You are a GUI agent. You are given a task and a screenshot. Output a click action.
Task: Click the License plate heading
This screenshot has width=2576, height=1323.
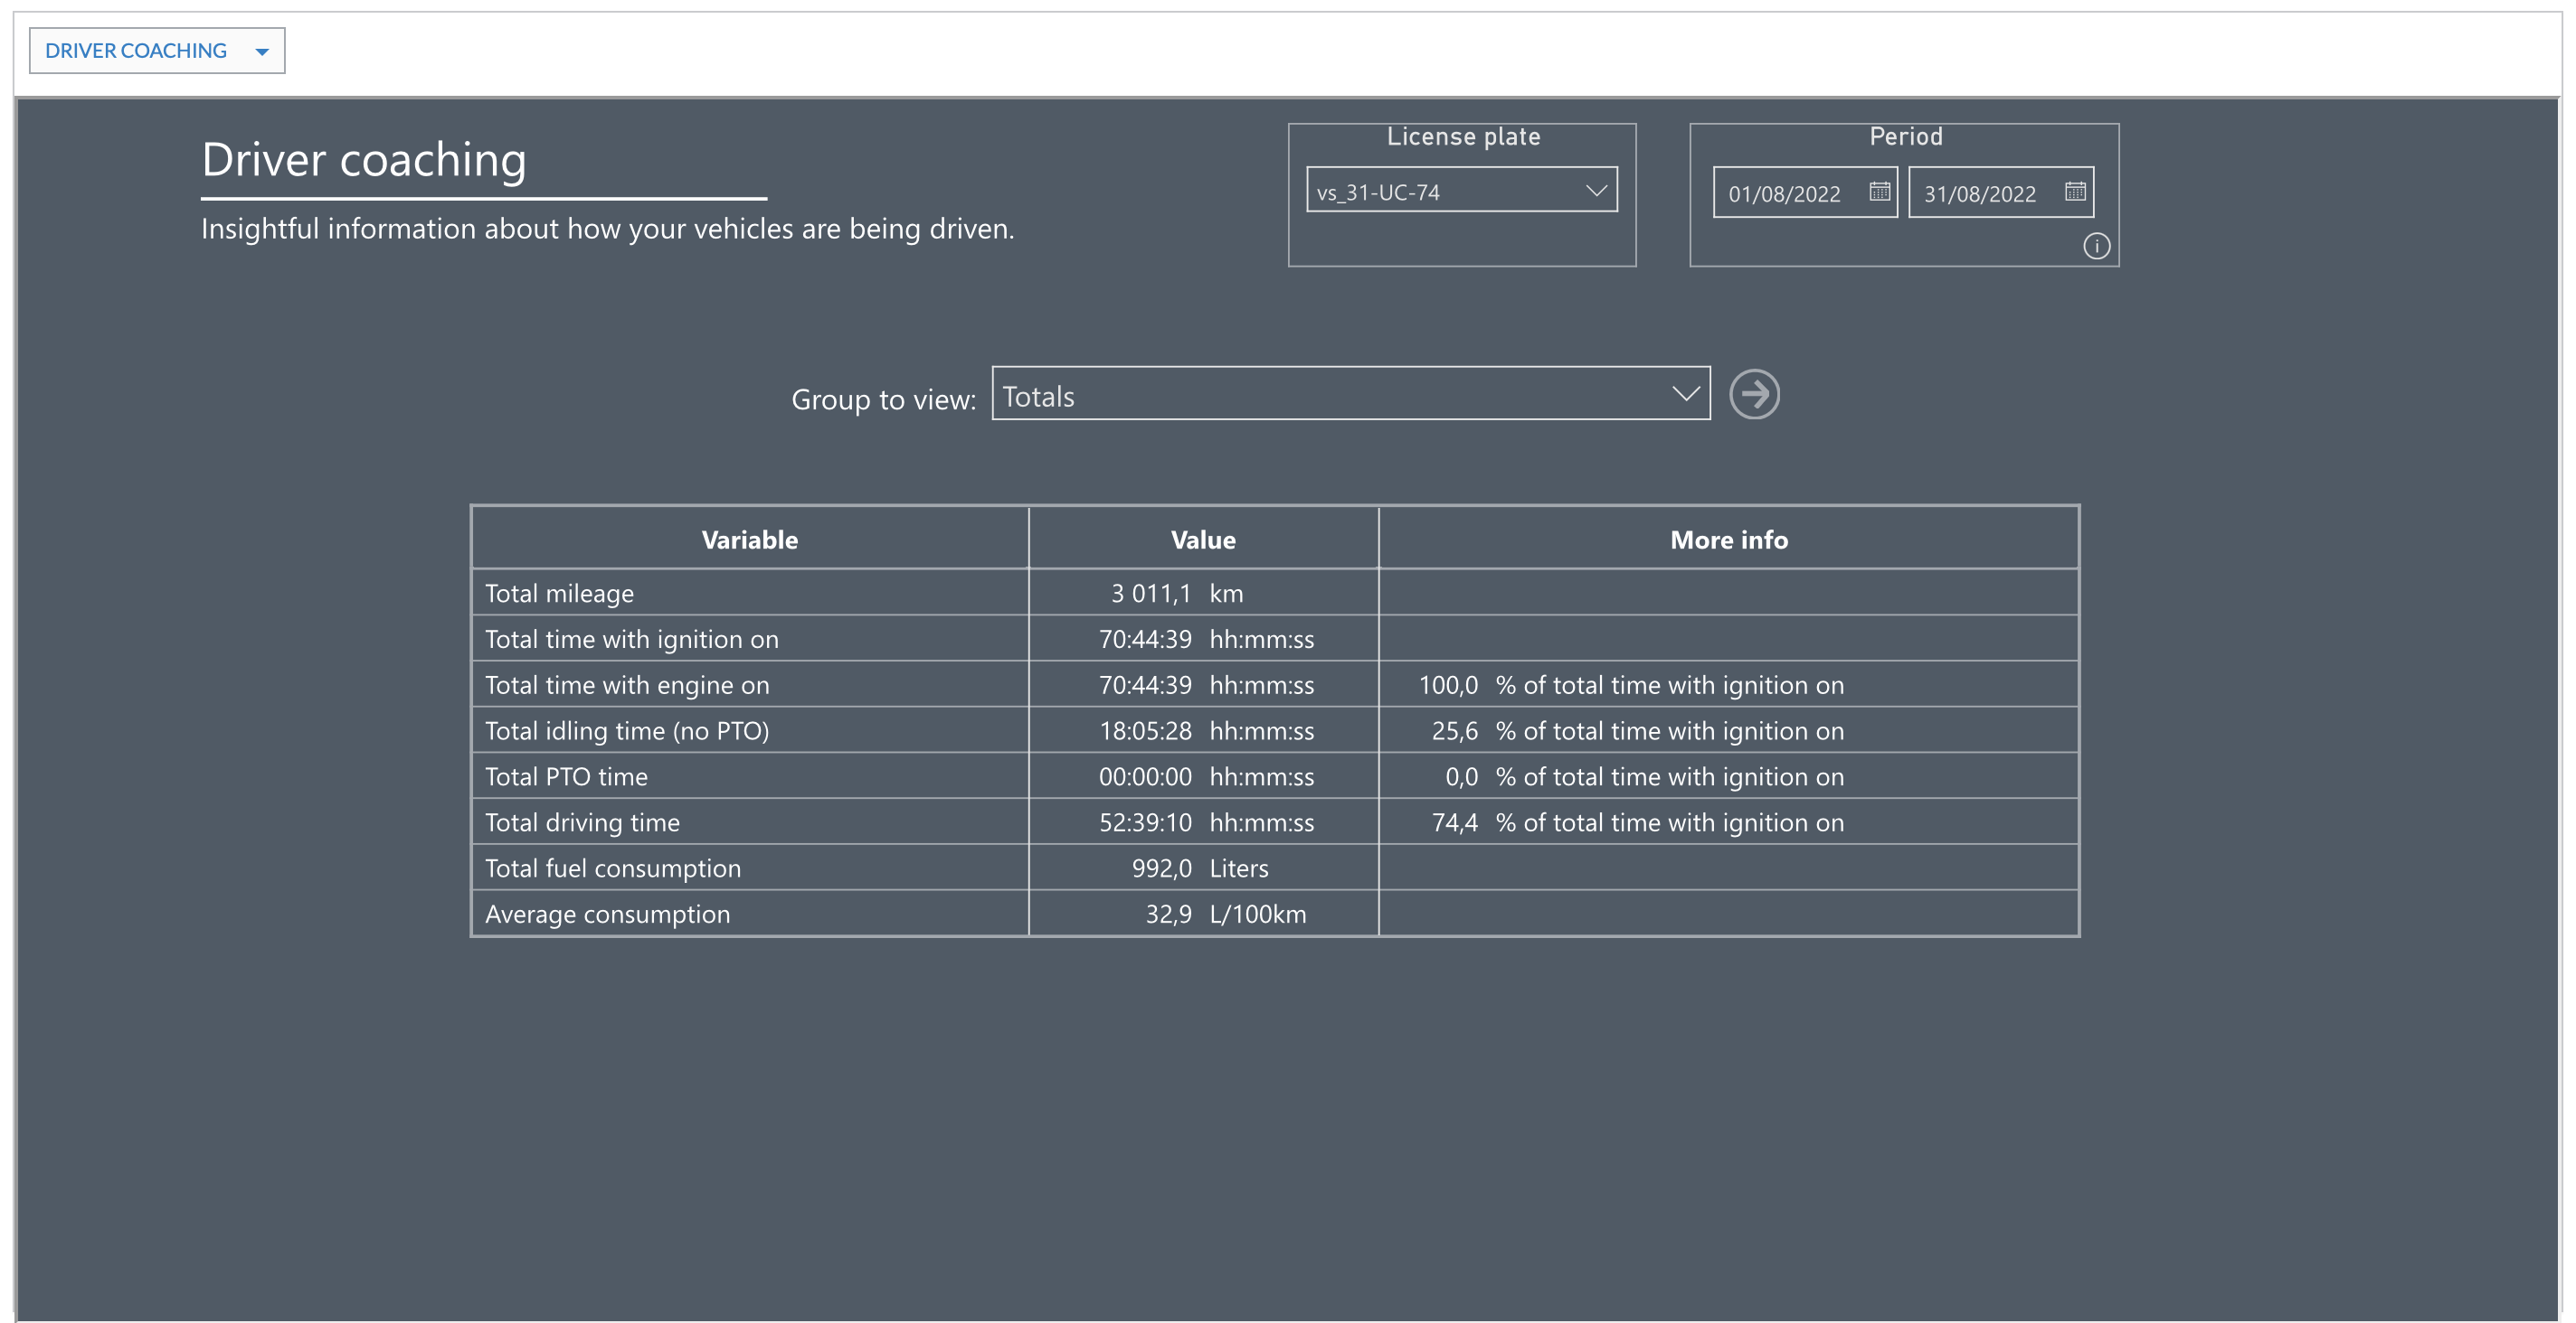click(x=1463, y=136)
